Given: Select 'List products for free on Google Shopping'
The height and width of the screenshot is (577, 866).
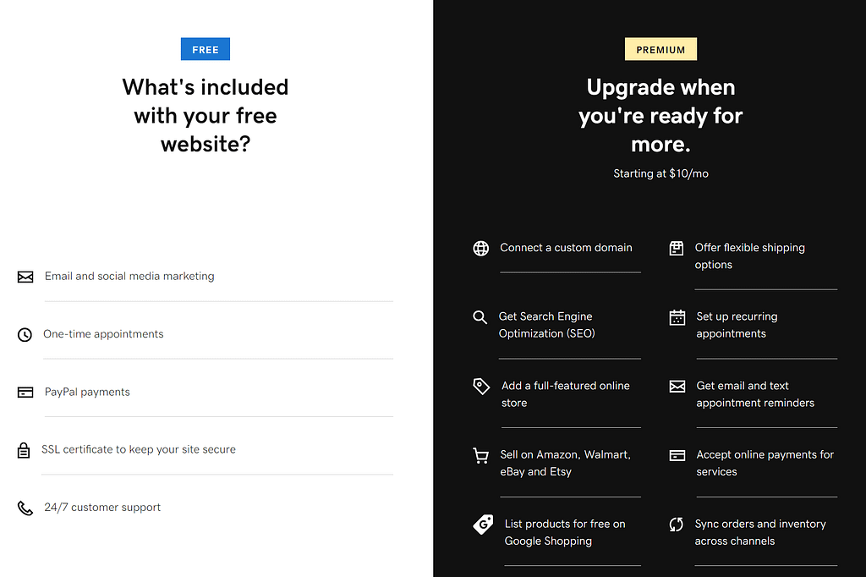Looking at the screenshot, I should [565, 532].
